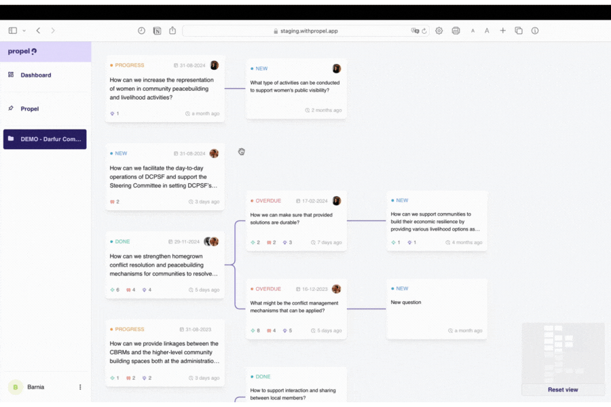Click the teal diamond counter on the DONE card
Image resolution: width=611 pixels, height=407 pixels.
tap(113, 289)
